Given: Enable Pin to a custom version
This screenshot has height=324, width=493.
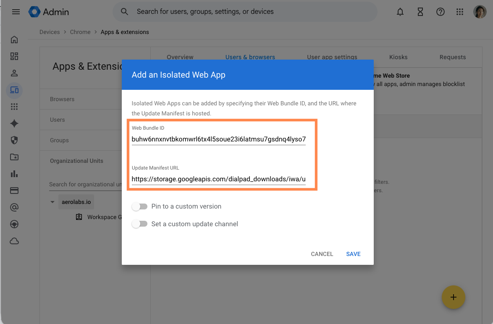Looking at the screenshot, I should pos(140,206).
